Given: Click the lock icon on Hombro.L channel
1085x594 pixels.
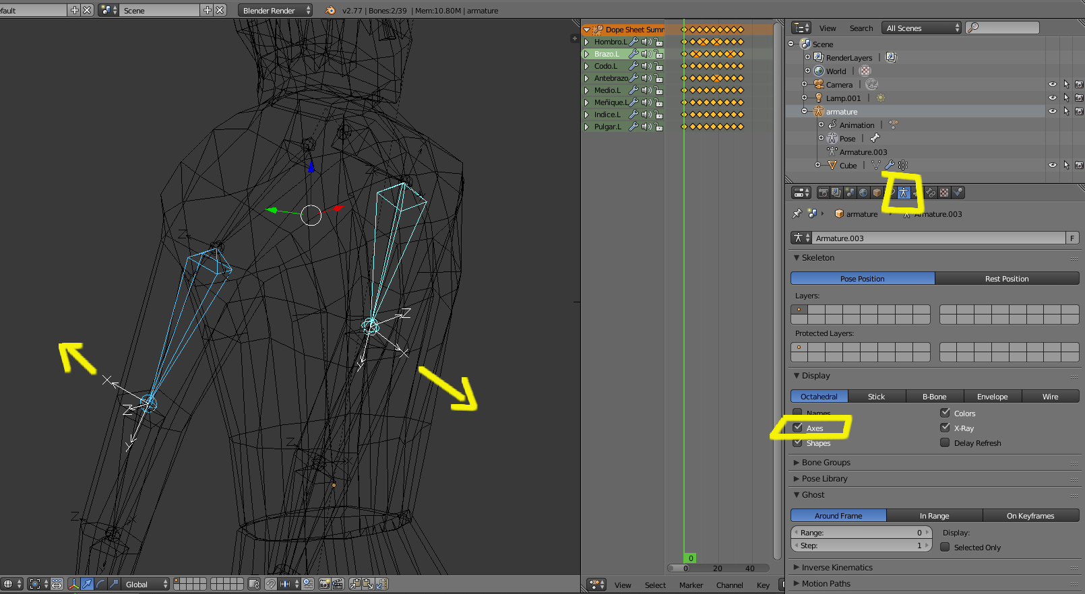Looking at the screenshot, I should tap(658, 42).
